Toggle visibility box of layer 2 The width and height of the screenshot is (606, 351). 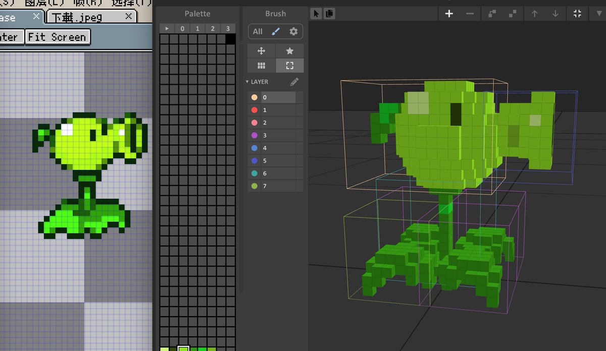(300, 123)
